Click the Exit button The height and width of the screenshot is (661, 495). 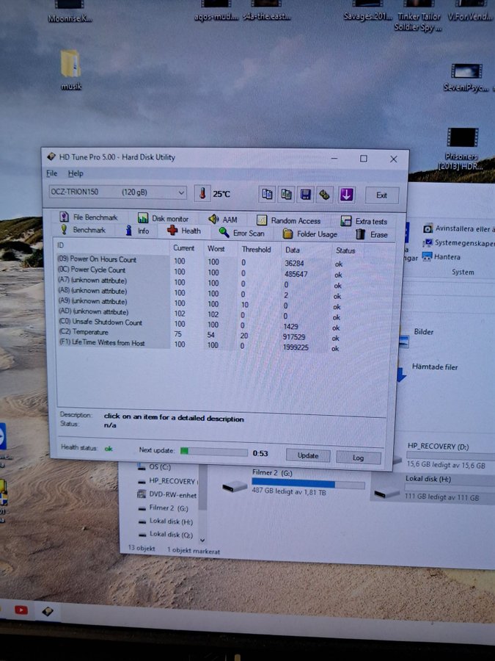click(x=382, y=195)
